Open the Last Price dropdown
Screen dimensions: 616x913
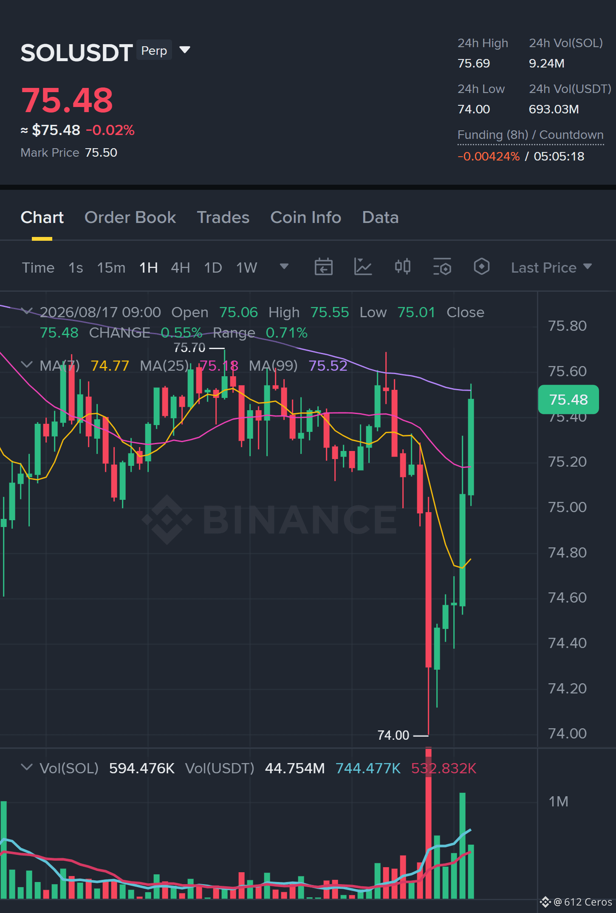(x=551, y=268)
